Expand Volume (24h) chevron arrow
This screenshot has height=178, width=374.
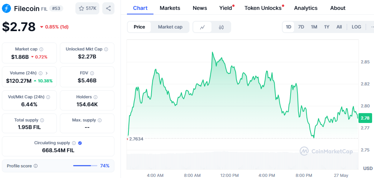coord(47,73)
